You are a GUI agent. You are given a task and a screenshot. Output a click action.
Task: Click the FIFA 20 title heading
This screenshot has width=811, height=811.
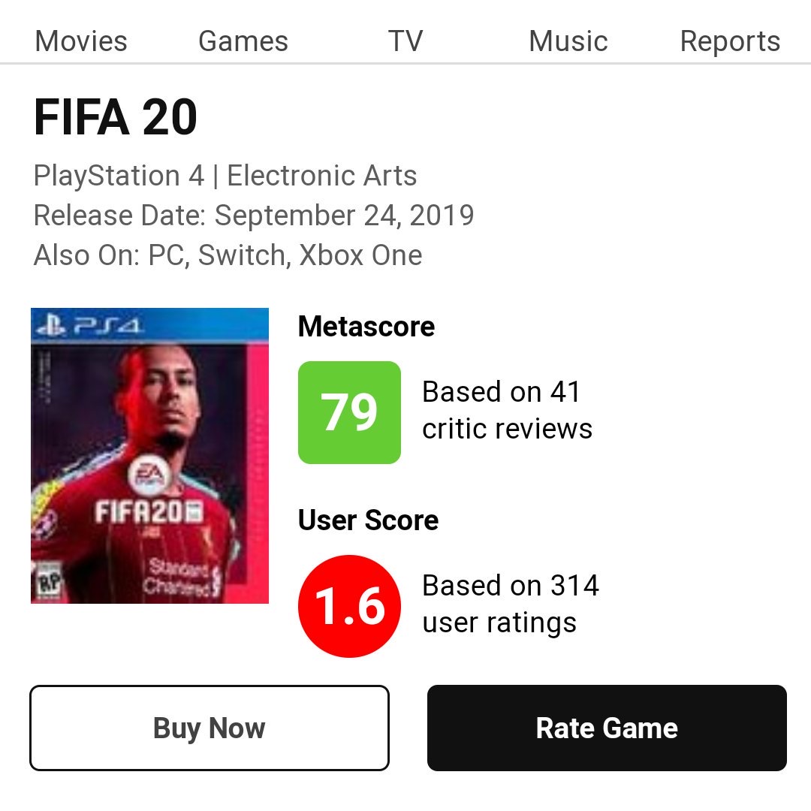(116, 117)
